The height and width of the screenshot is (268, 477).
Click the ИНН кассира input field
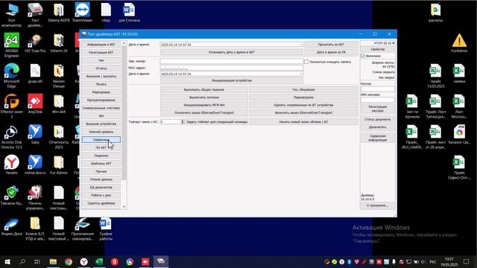coord(378,100)
